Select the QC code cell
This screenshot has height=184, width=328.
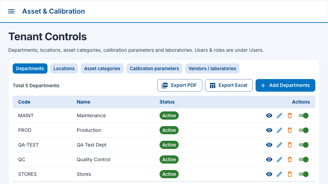[22, 159]
